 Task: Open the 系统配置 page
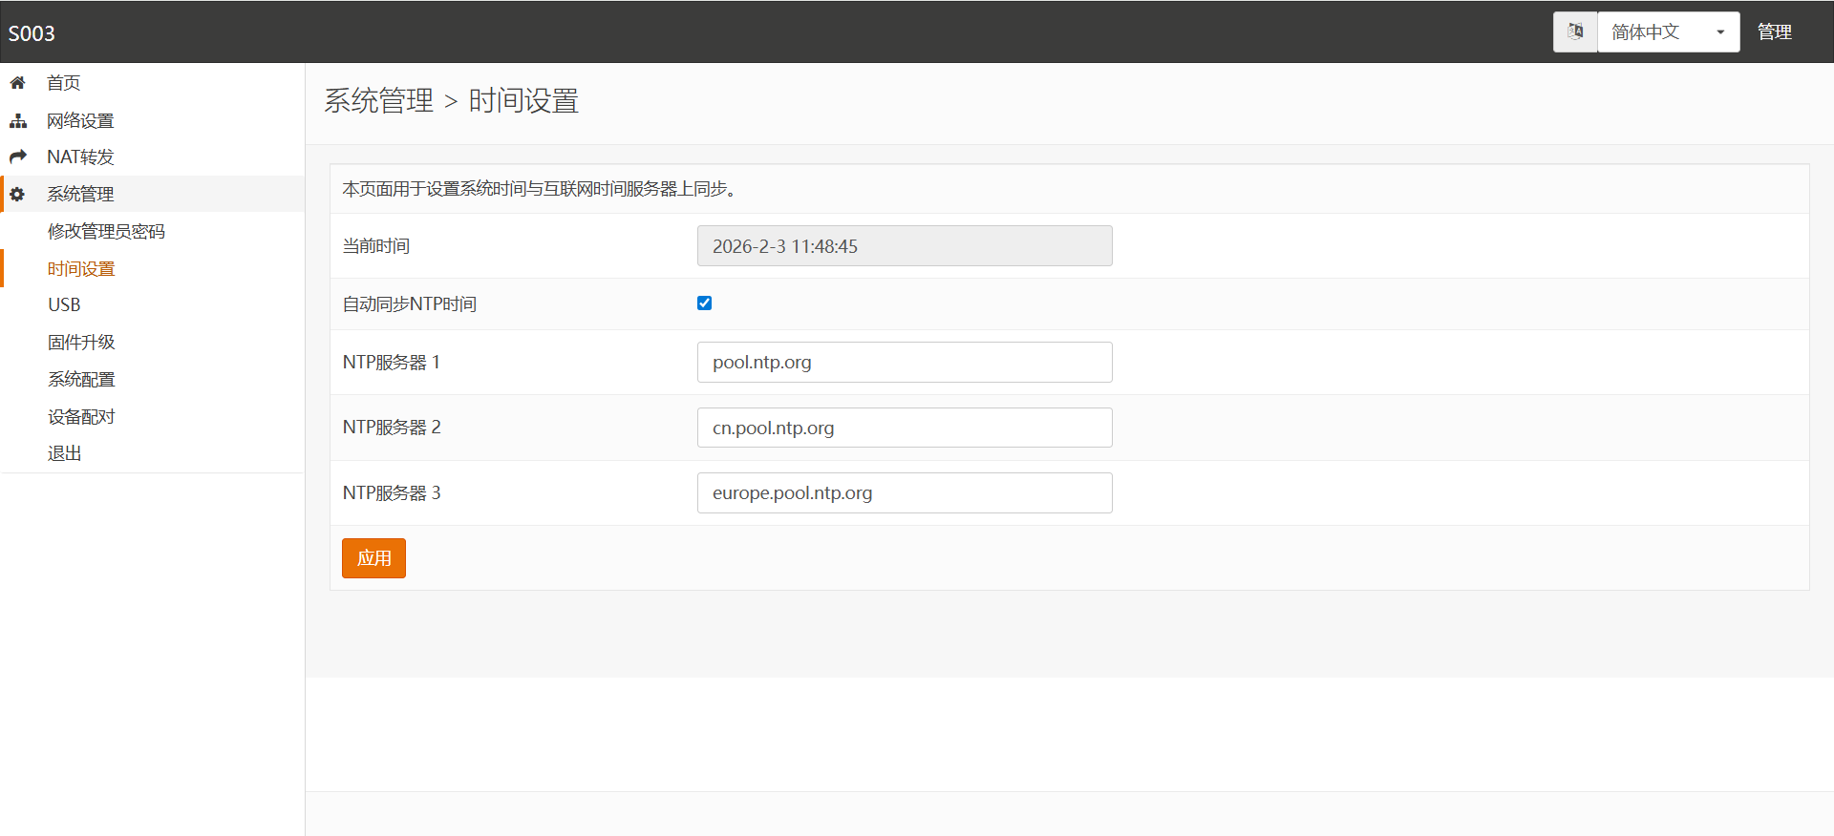pos(81,379)
